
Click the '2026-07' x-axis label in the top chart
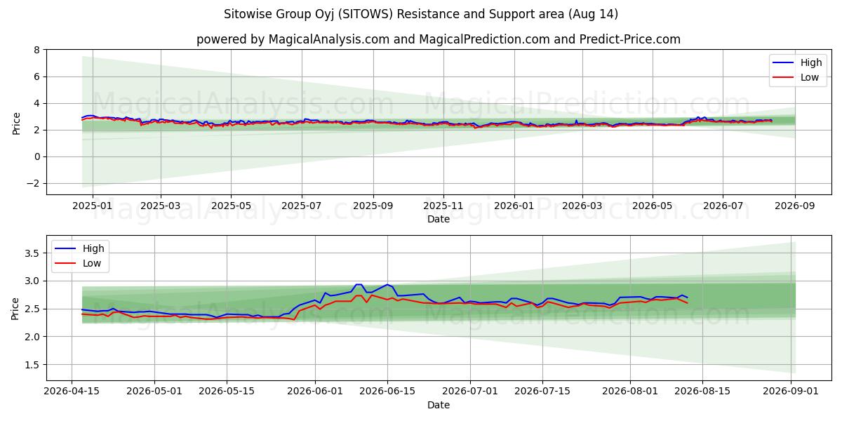click(x=723, y=206)
